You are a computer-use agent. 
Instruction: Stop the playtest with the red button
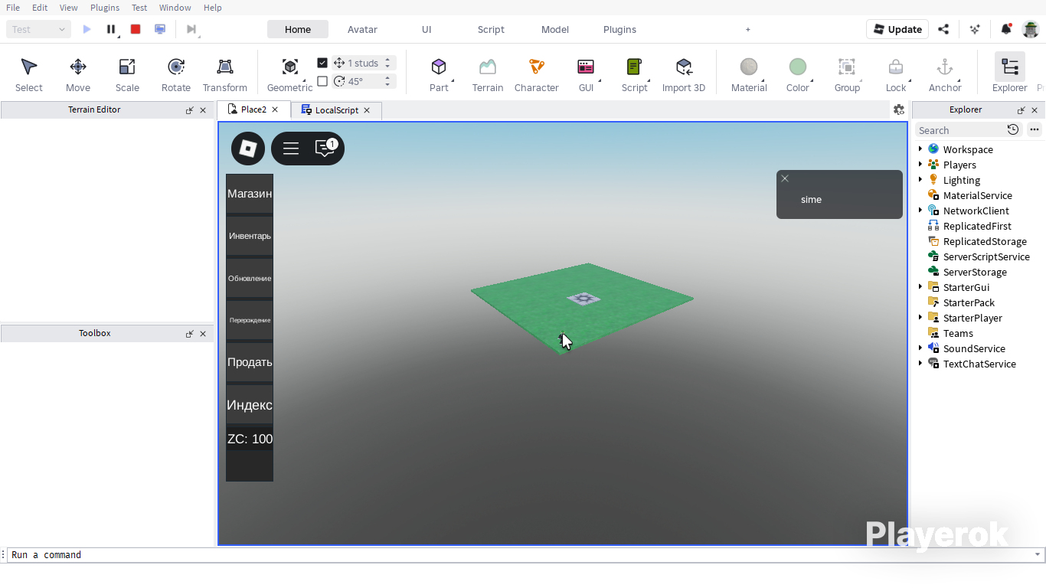(x=136, y=29)
